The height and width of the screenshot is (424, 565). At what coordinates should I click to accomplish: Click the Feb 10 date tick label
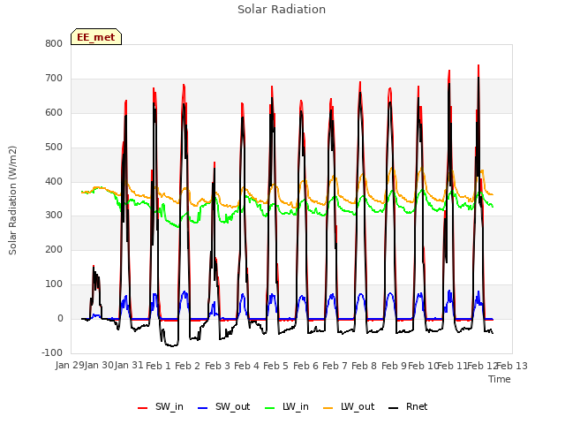tap(423, 366)
